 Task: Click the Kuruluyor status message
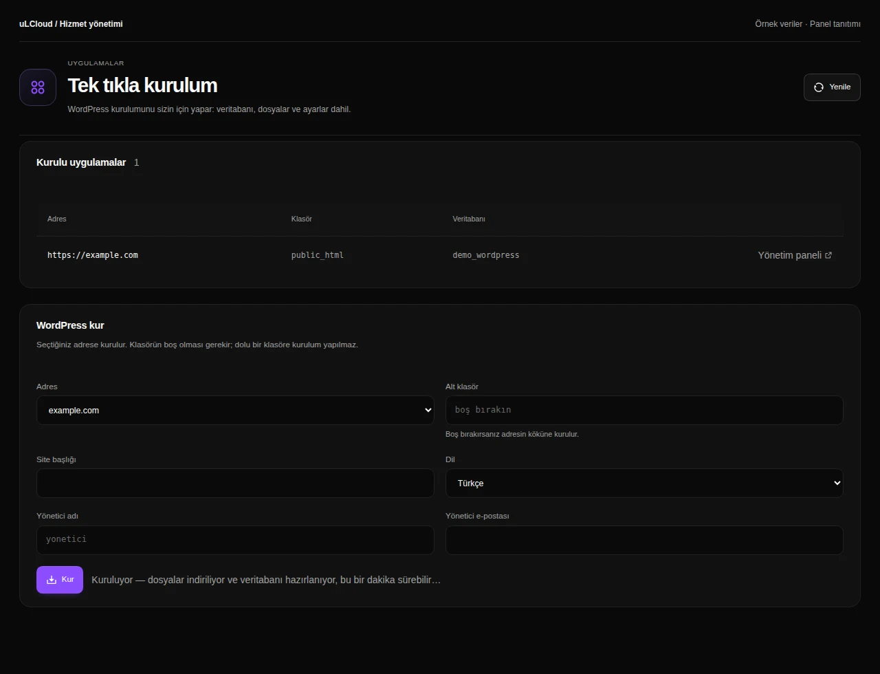coord(266,580)
